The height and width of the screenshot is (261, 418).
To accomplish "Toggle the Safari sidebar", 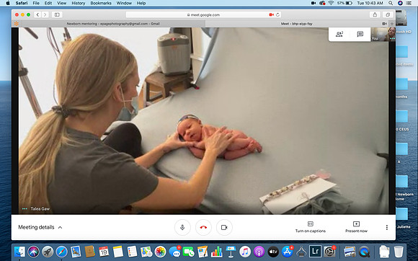I will coord(57,14).
